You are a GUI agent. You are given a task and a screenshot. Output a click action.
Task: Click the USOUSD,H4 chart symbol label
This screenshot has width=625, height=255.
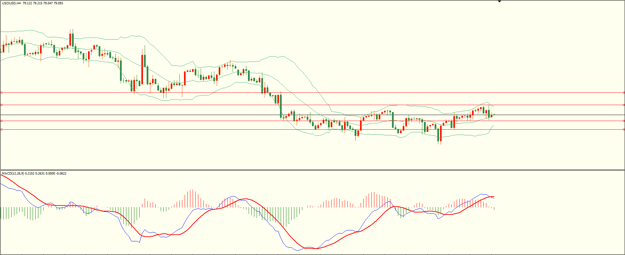11,3
